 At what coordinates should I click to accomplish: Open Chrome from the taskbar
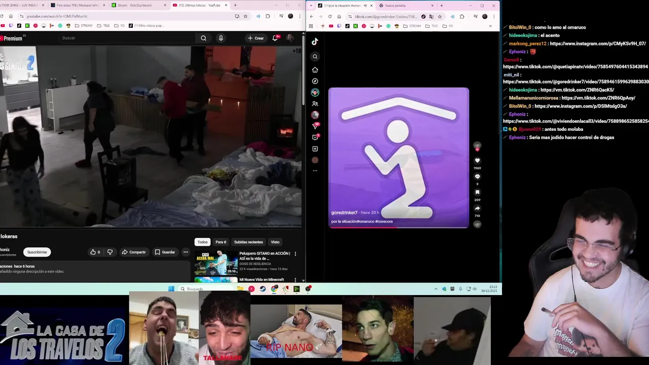[274, 289]
